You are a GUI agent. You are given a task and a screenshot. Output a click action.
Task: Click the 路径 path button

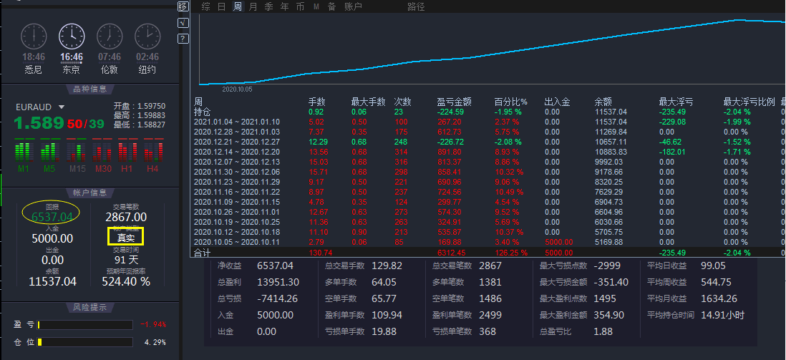point(416,6)
